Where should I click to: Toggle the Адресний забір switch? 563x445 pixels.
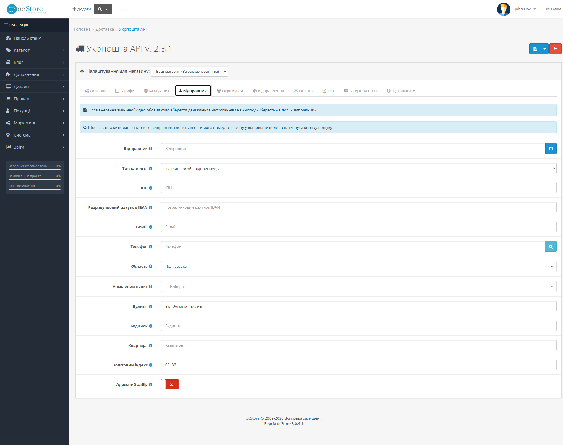[170, 384]
